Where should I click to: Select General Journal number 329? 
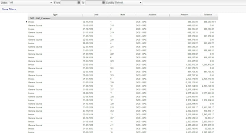pos(112,104)
